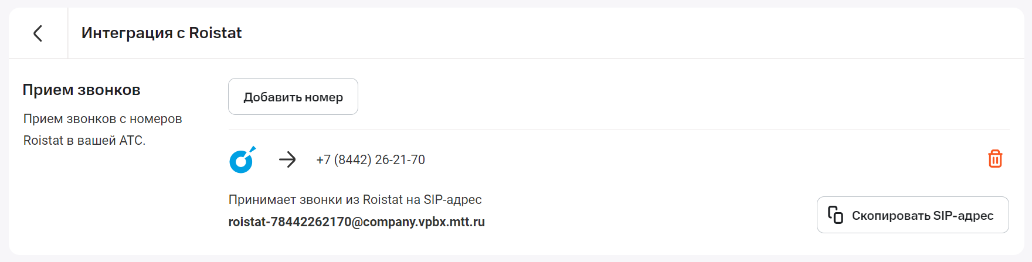This screenshot has width=1032, height=262.
Task: Select the phone number +7 (8442) 26-21-70
Action: click(371, 159)
